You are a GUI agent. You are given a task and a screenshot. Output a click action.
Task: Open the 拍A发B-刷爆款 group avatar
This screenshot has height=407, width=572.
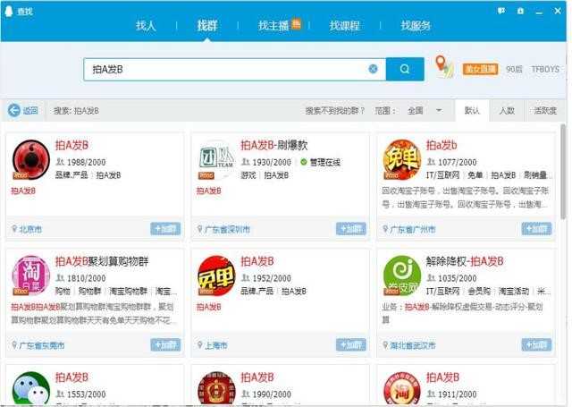click(x=216, y=159)
